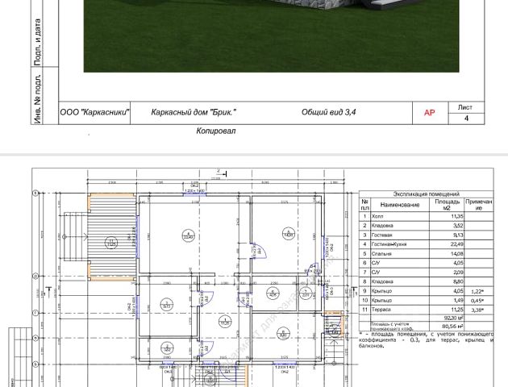Click the Примечание column header
The width and height of the screenshot is (508, 387).
click(x=478, y=205)
